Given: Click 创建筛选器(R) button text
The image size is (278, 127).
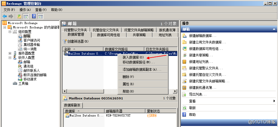Looking at the screenshot, I should point(78,42).
